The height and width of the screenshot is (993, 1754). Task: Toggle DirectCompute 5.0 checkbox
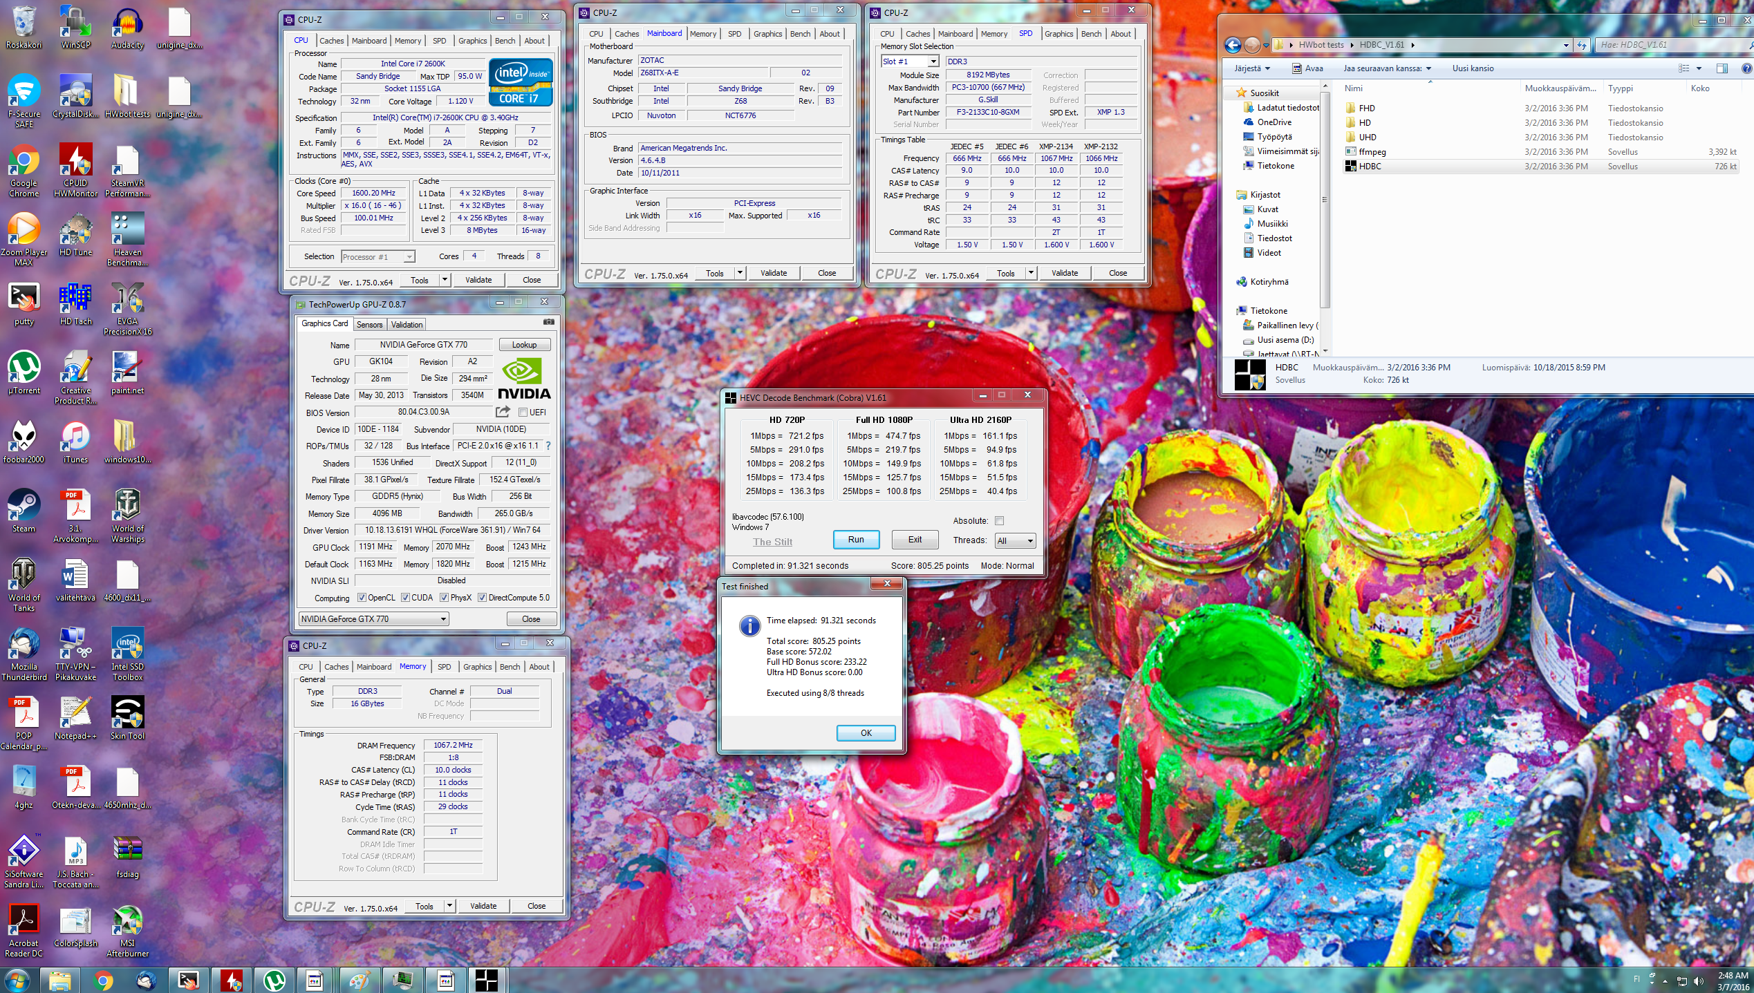(482, 598)
